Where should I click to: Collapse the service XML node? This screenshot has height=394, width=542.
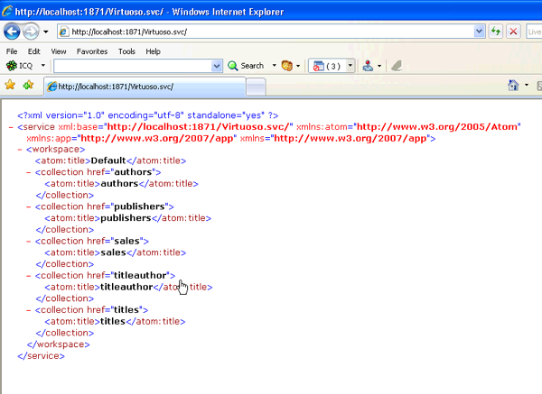[9, 127]
